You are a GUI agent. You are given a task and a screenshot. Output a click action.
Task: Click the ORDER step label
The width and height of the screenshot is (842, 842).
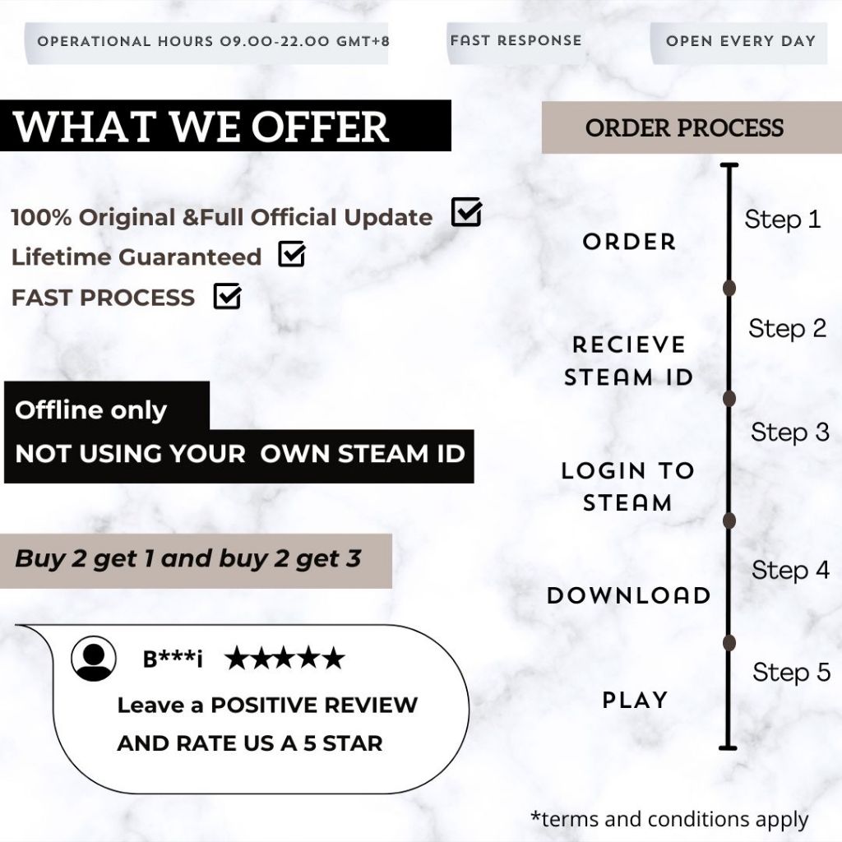click(x=629, y=242)
